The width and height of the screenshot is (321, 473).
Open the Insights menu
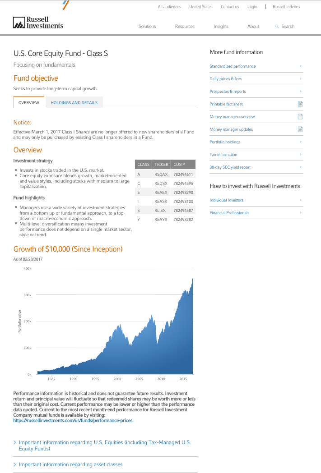click(221, 27)
